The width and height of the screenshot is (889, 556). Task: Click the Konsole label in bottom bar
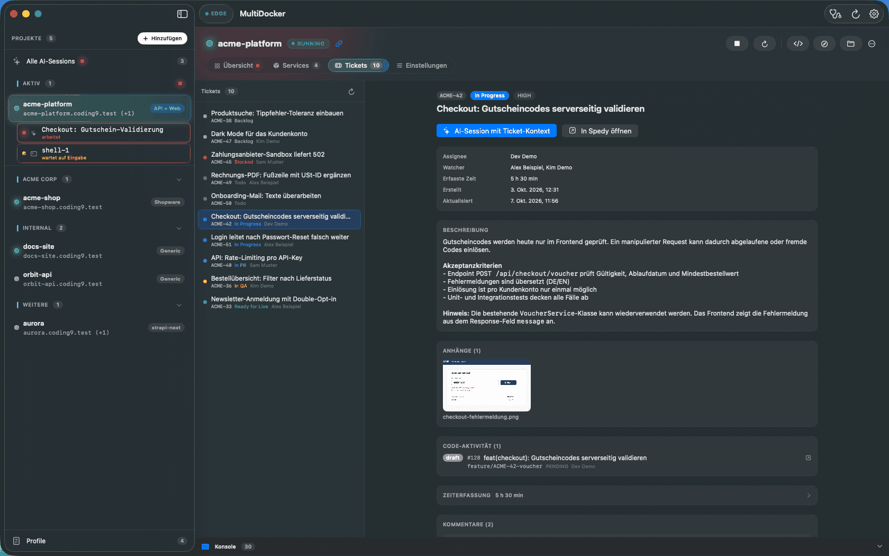coord(225,546)
